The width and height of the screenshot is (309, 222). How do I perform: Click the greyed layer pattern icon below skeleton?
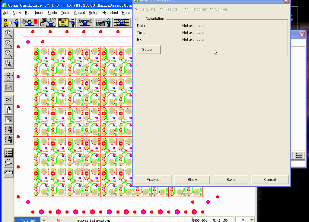click(8, 87)
